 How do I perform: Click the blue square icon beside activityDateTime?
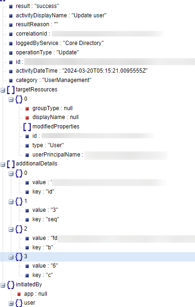11,71
